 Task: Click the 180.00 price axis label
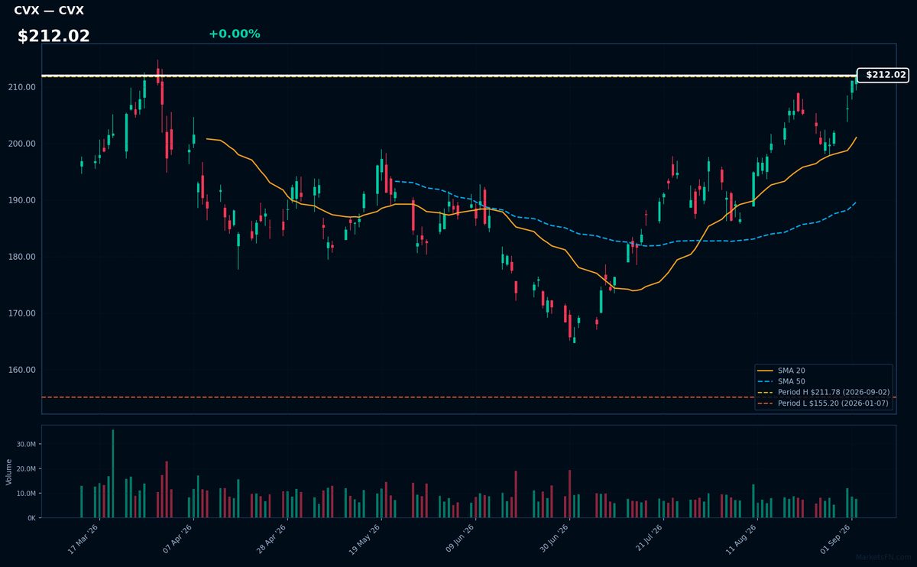pos(22,257)
